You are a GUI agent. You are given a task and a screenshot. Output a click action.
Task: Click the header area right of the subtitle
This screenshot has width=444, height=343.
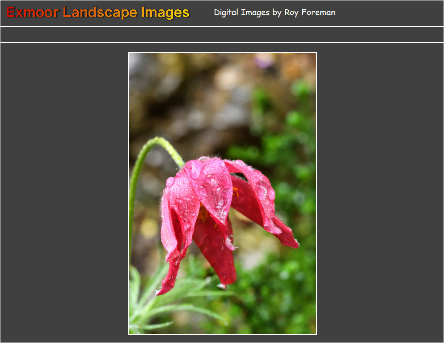point(389,13)
